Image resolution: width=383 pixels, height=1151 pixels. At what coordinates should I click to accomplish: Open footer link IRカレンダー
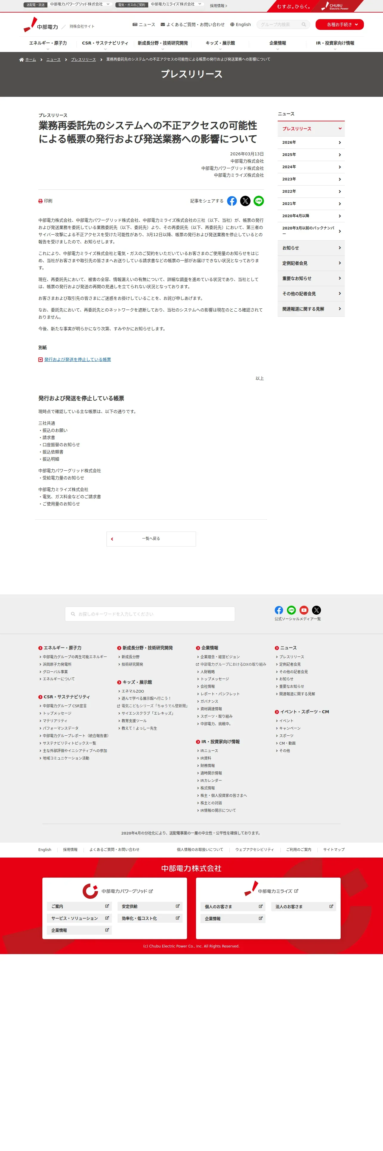pyautogui.click(x=211, y=780)
